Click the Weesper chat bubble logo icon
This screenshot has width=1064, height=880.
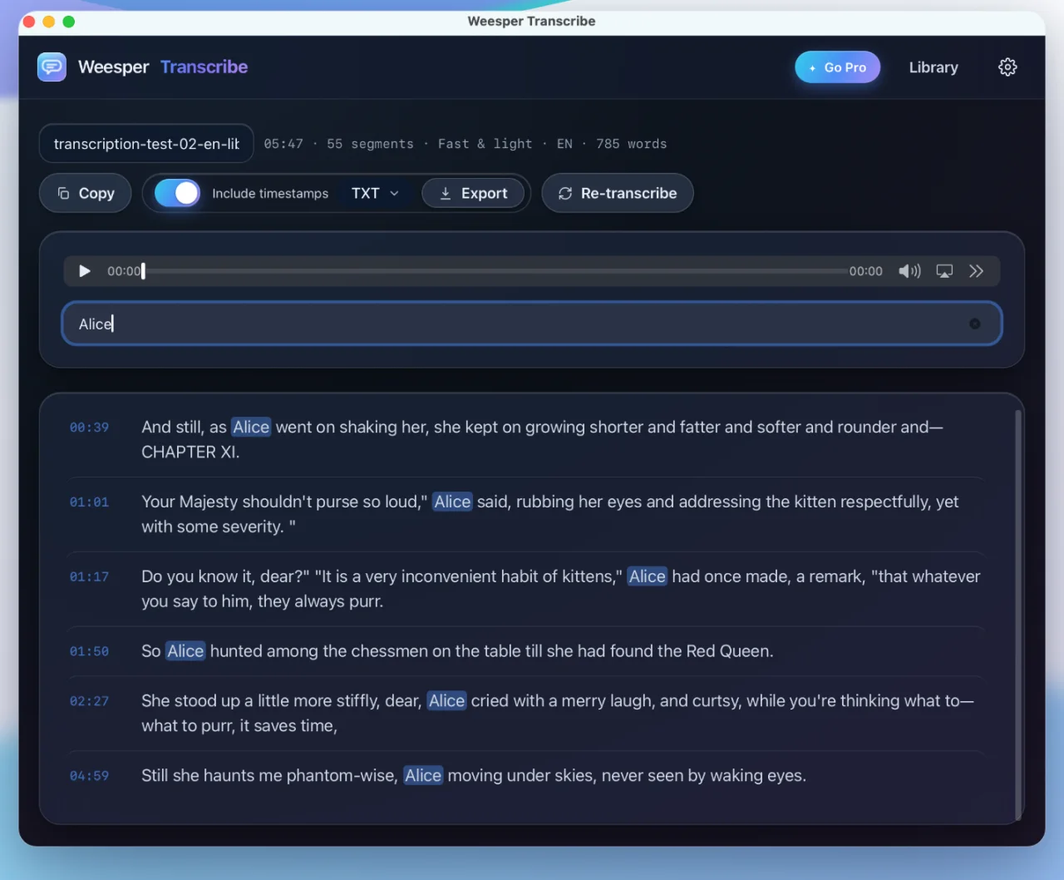click(x=52, y=67)
